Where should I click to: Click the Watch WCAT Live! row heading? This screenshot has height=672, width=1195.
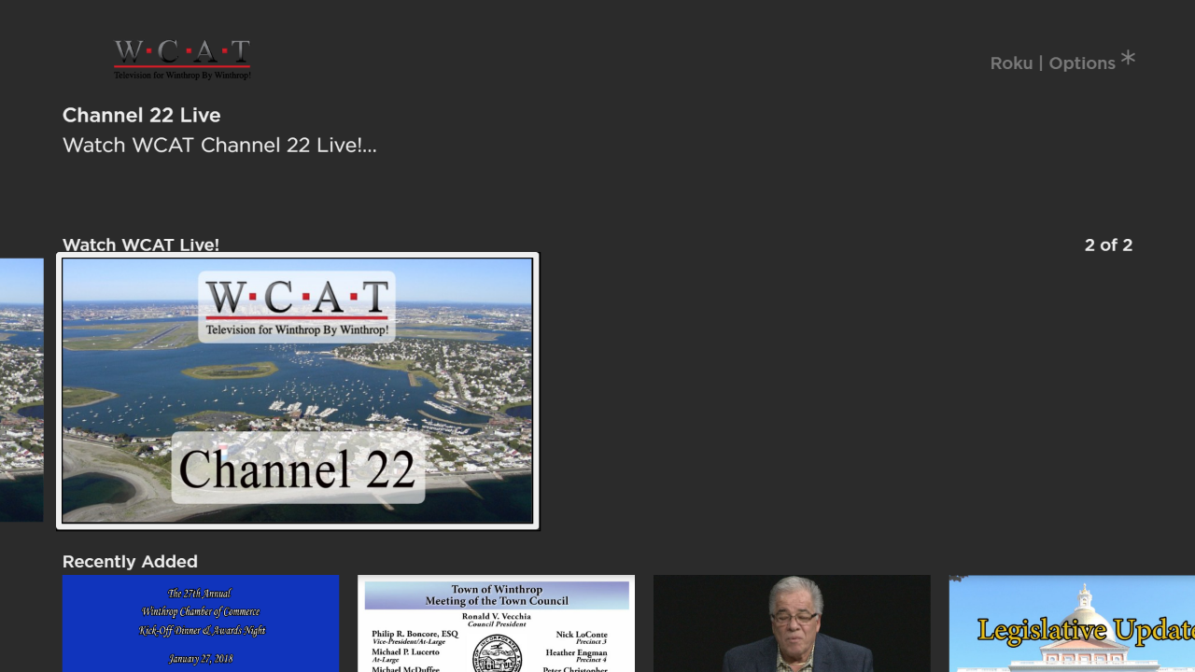[140, 245]
